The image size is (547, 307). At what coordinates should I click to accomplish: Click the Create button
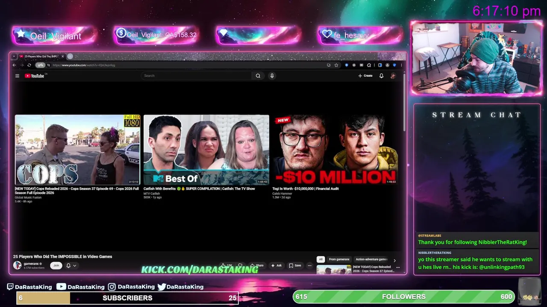point(365,76)
